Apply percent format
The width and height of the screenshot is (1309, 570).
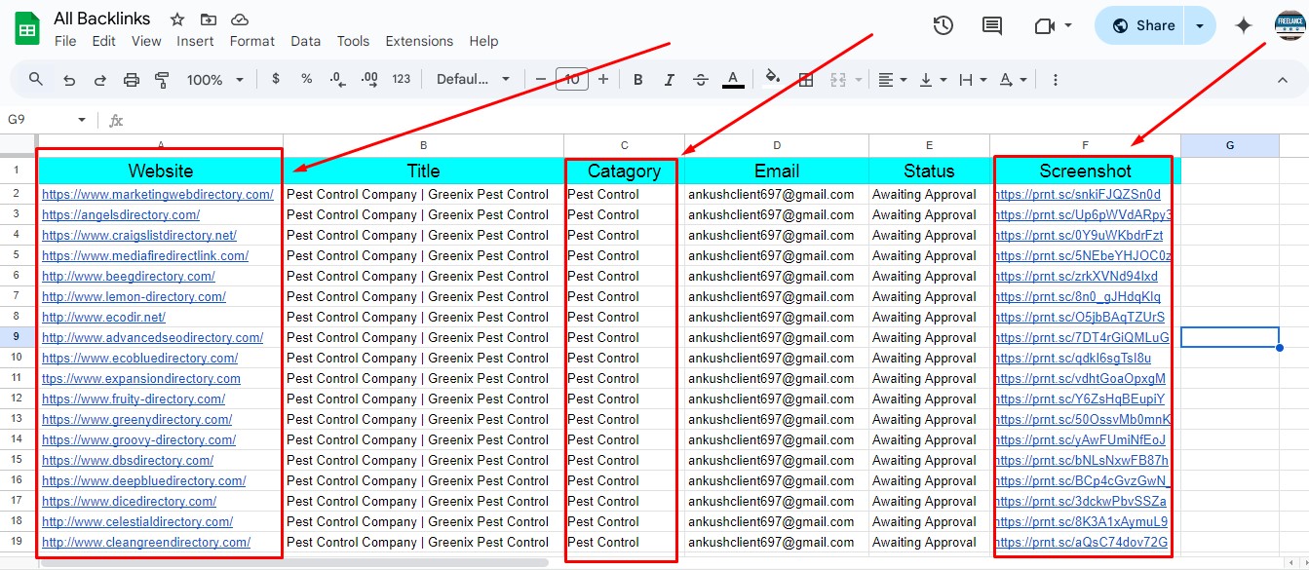(306, 79)
